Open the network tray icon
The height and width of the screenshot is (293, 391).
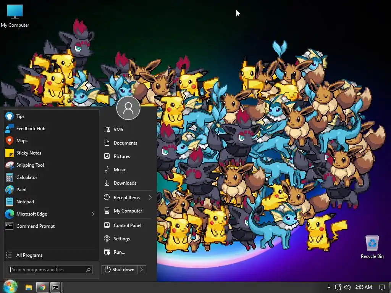coord(338,287)
